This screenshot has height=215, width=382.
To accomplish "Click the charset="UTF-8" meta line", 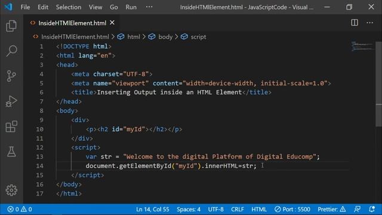I will [112, 74].
